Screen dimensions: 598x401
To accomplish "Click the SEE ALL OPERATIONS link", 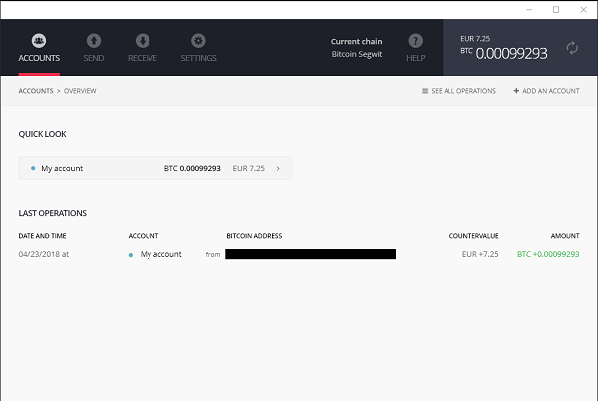I will click(463, 91).
